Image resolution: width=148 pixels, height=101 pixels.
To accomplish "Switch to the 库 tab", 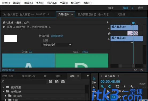I will pyautogui.click(x=45, y=76).
